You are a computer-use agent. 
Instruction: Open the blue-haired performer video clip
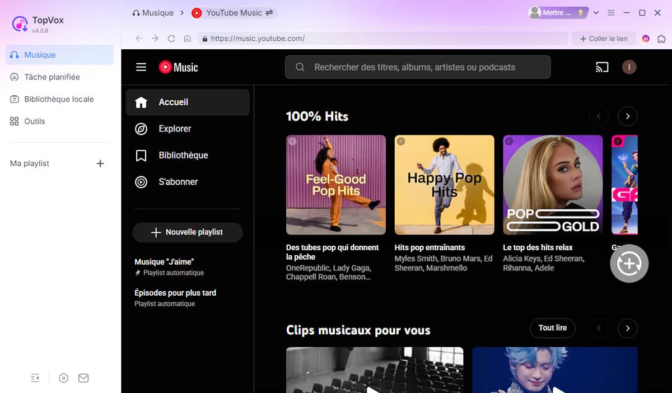coord(555,370)
